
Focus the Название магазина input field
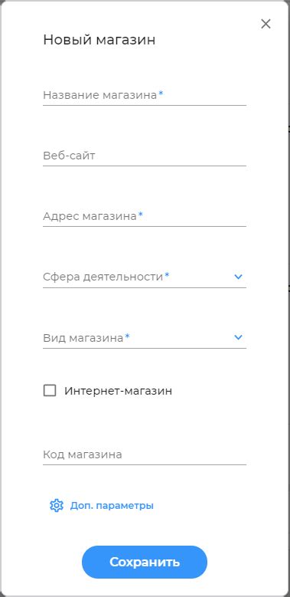(x=145, y=95)
